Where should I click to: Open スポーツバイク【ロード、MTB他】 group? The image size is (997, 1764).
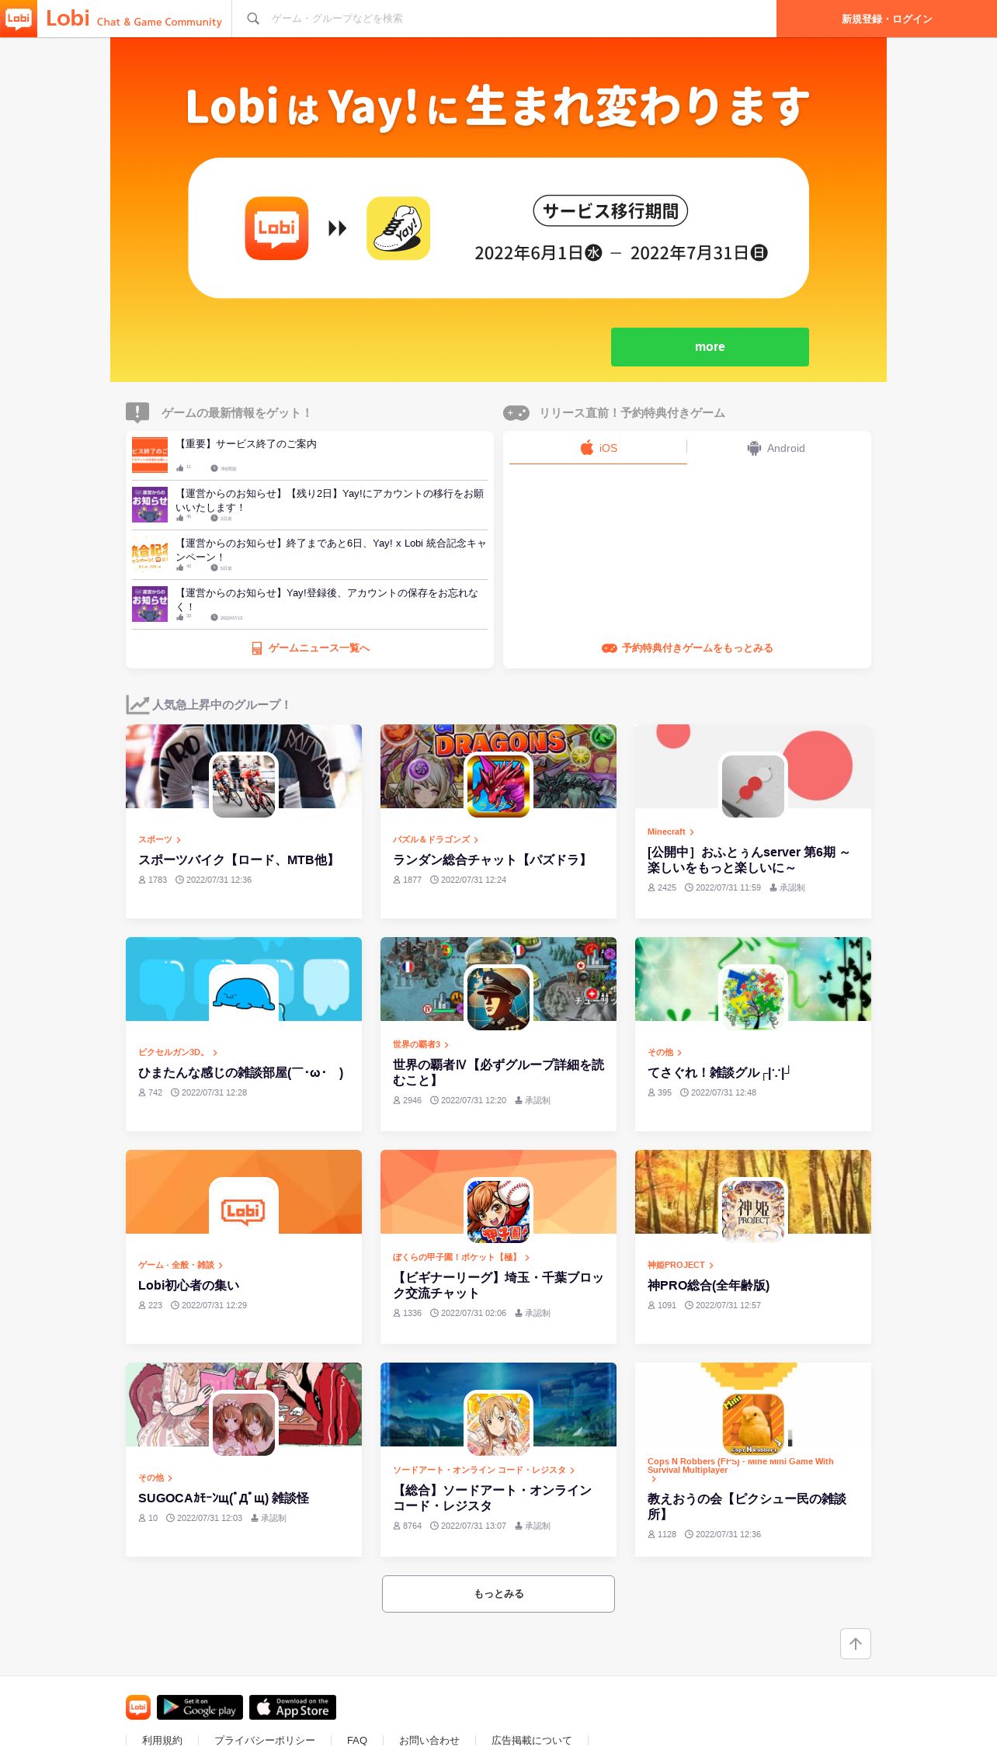[x=238, y=860]
